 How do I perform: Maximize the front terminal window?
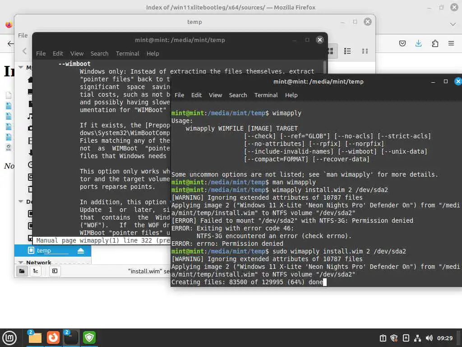tap(445, 81)
